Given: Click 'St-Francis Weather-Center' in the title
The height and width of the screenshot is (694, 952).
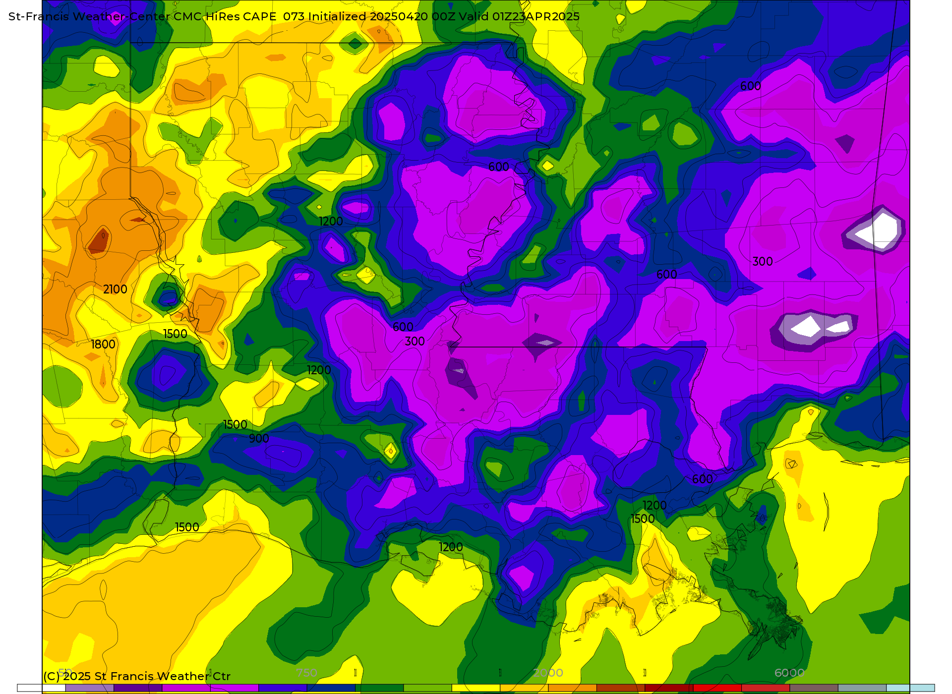Looking at the screenshot, I should point(89,16).
